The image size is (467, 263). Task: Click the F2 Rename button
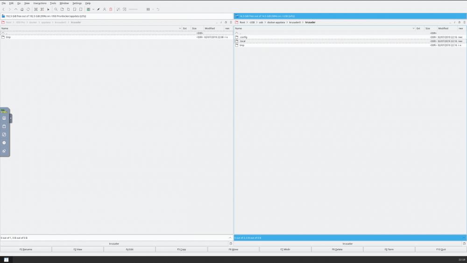click(x=26, y=249)
